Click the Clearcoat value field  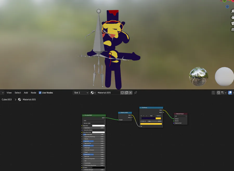point(94,156)
